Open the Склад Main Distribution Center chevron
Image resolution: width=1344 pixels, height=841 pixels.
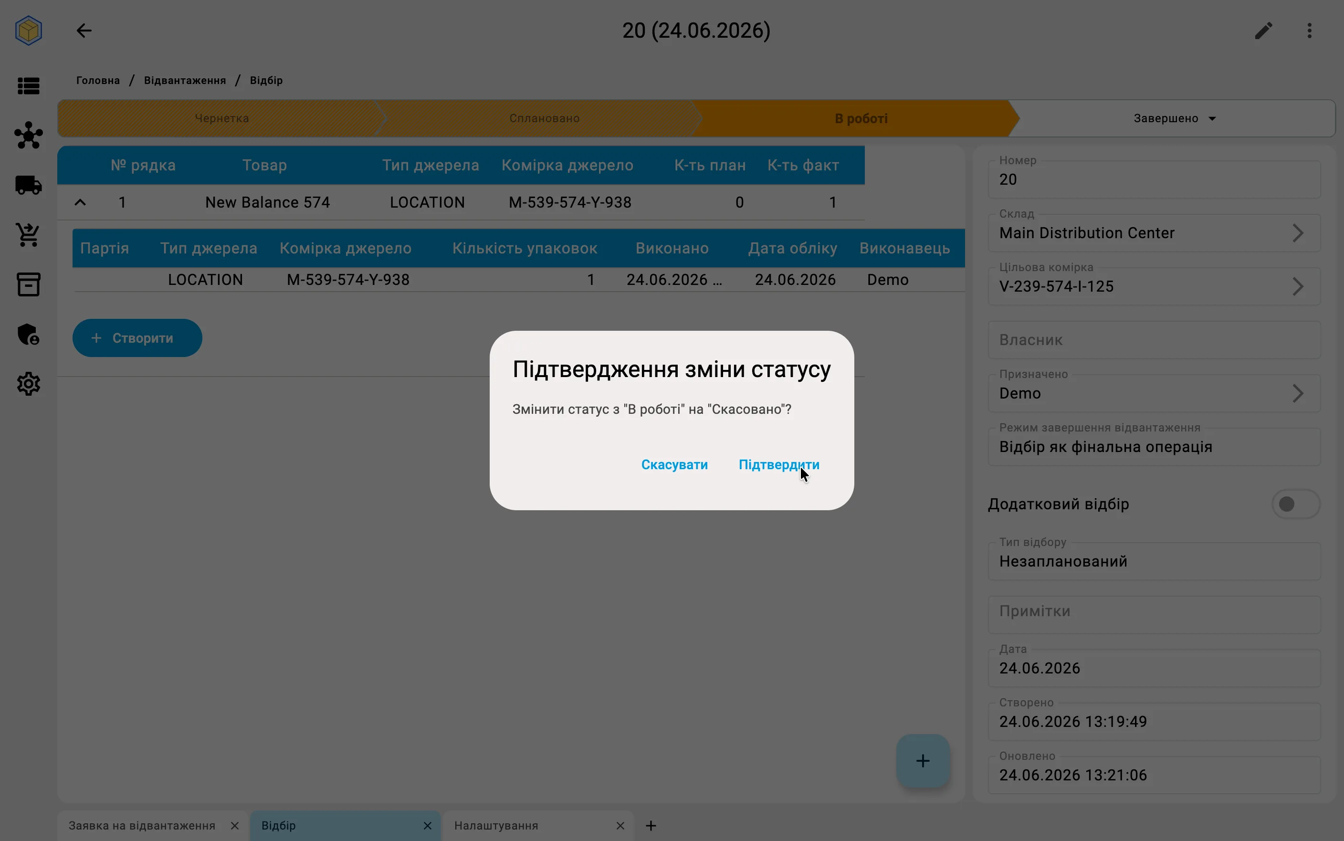(1297, 233)
